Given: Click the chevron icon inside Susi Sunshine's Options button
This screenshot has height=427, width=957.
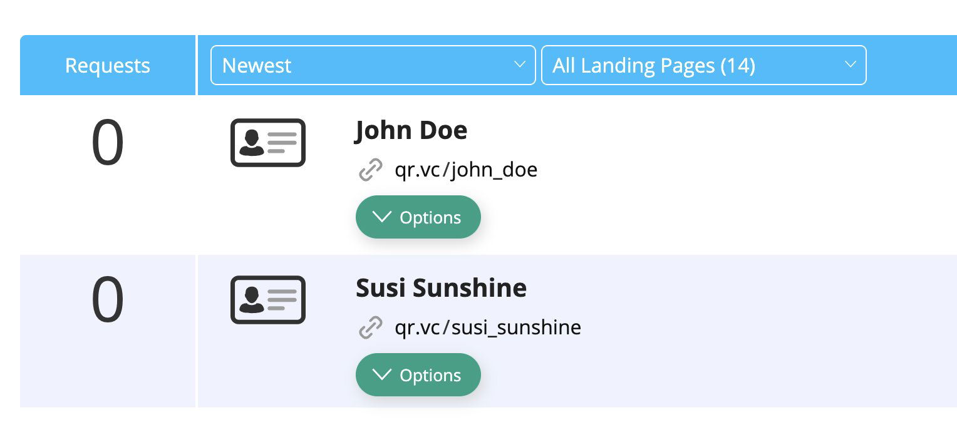Looking at the screenshot, I should point(381,374).
